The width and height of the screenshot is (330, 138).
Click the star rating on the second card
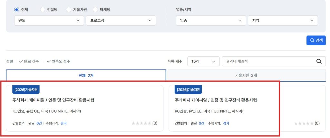coord(304,123)
